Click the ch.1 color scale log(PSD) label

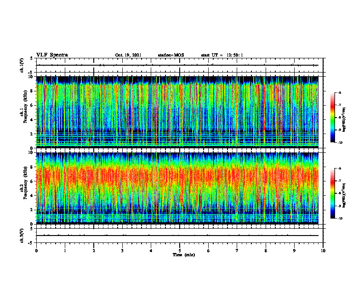[x=344, y=120]
